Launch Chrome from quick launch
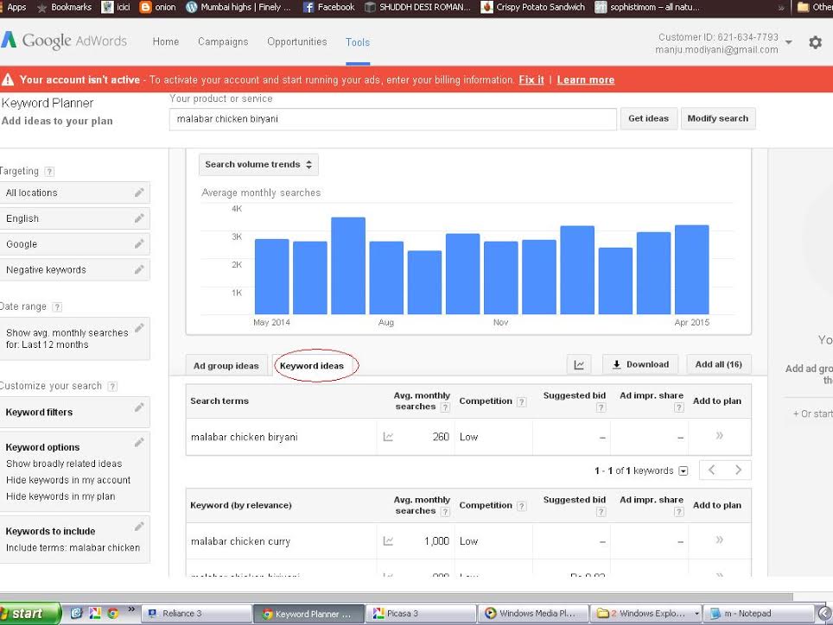The image size is (833, 625). (x=112, y=613)
